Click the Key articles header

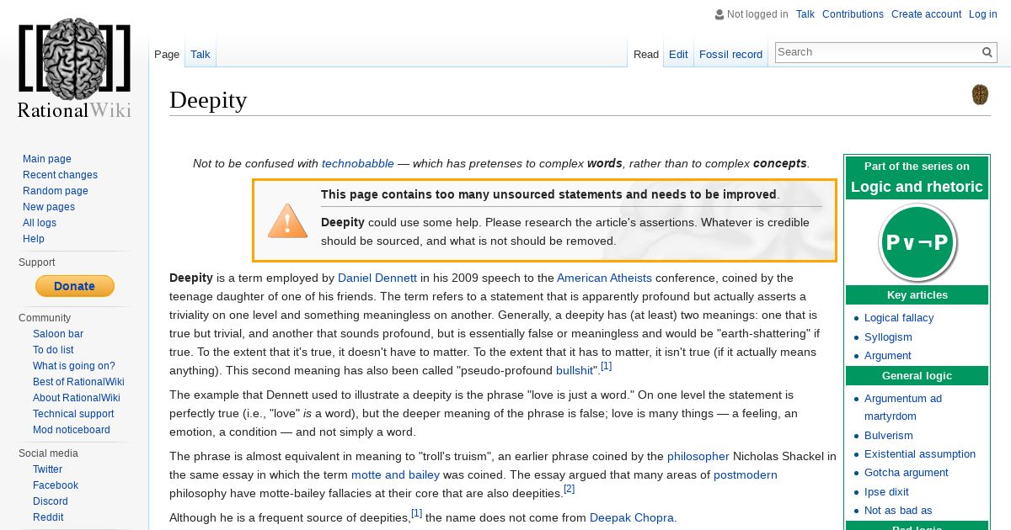(917, 295)
